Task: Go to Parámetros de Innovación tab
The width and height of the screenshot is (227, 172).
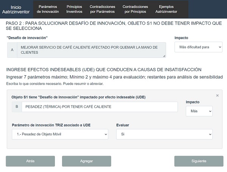Action: pos(48,9)
